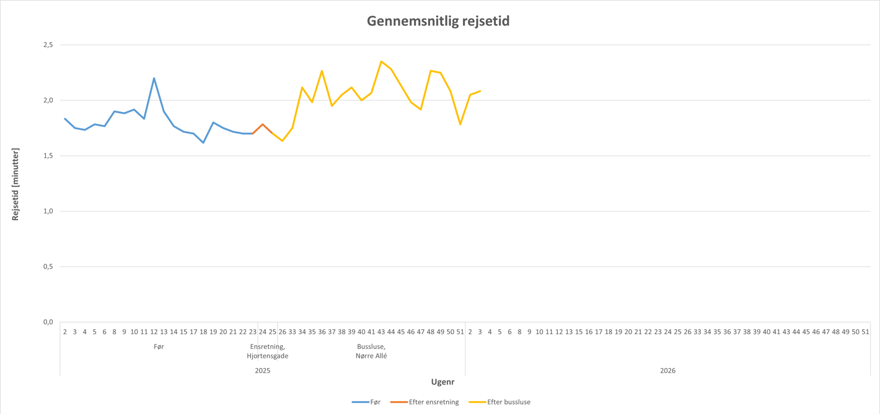Click the Før period label under the axis
880x414 pixels.
[x=159, y=347]
